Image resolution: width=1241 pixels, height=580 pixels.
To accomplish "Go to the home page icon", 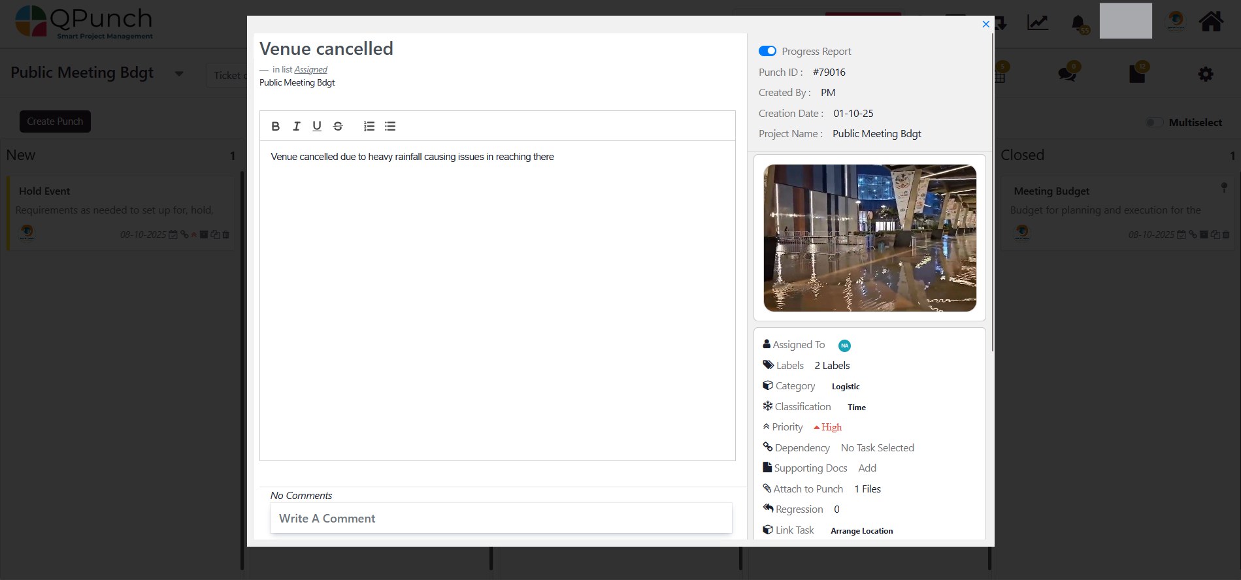I will 1210,22.
